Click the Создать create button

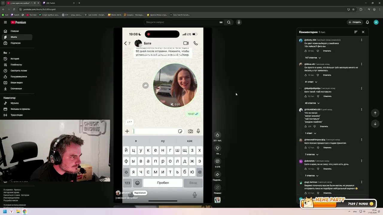click(355, 22)
